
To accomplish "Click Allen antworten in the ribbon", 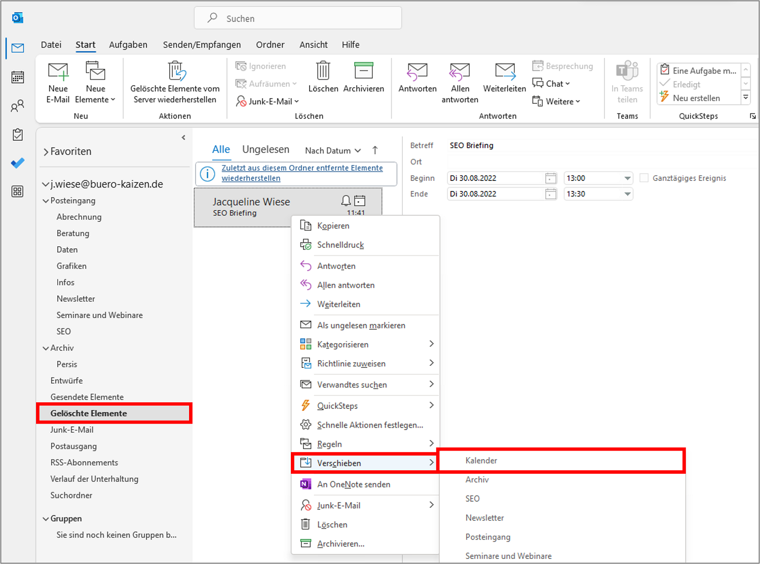I will point(460,83).
